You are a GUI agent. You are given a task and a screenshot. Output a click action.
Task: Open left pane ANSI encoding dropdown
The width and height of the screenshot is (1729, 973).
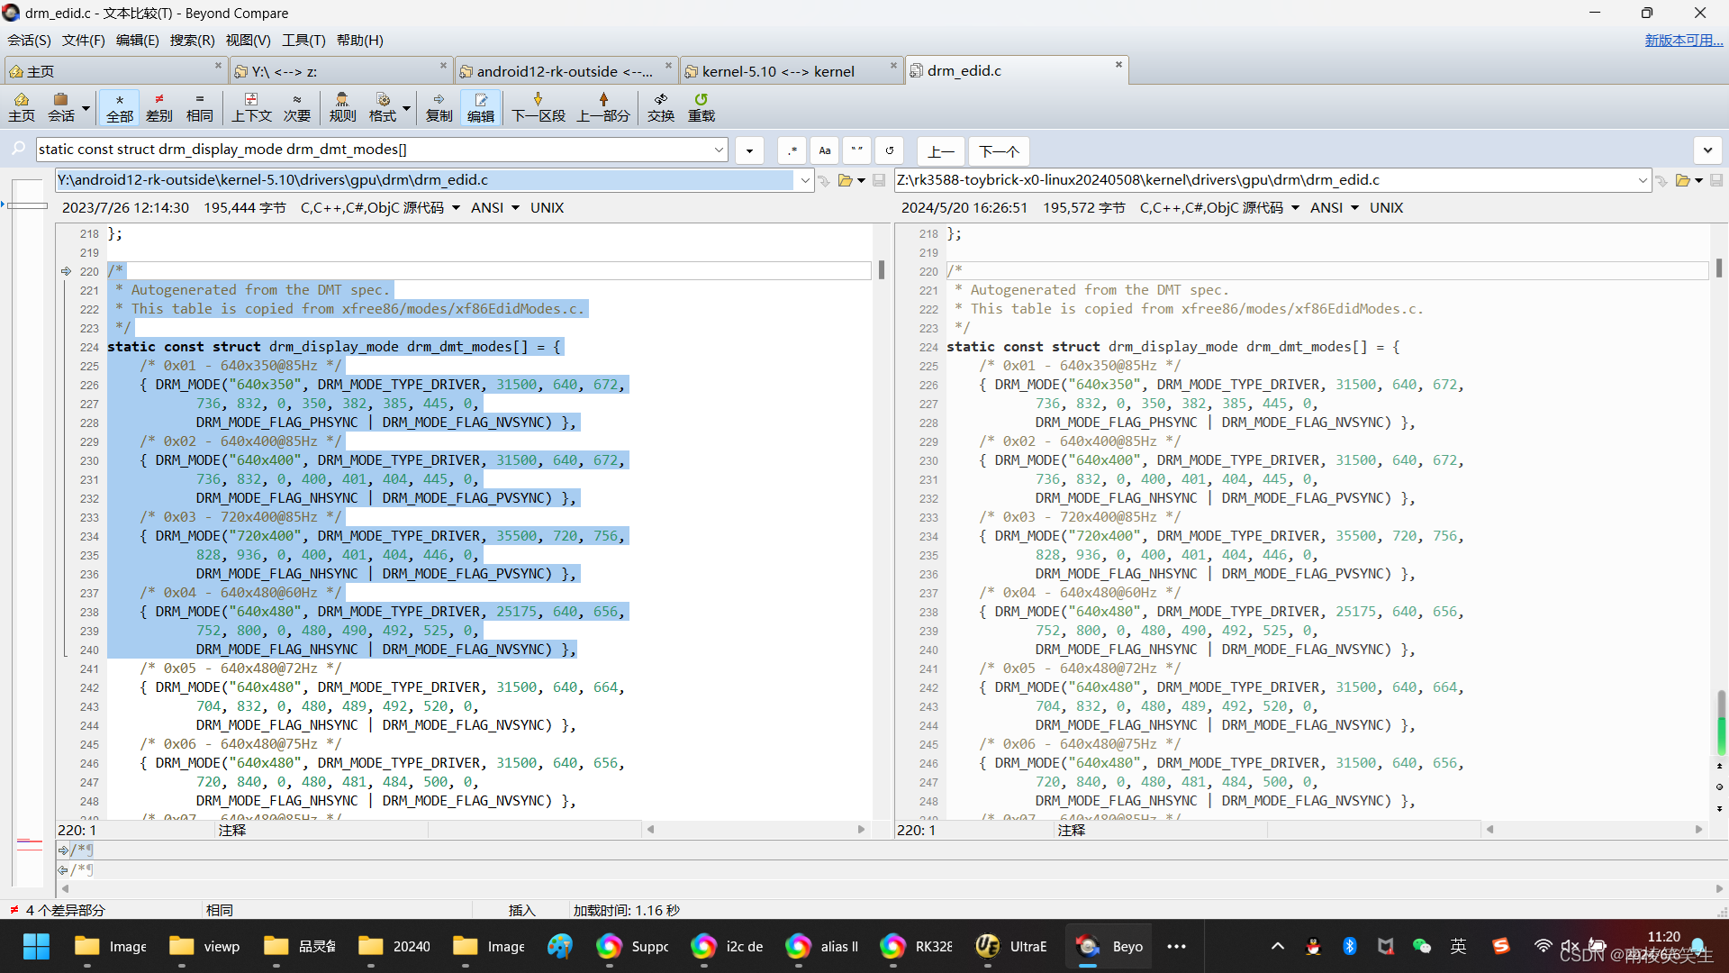(x=494, y=207)
